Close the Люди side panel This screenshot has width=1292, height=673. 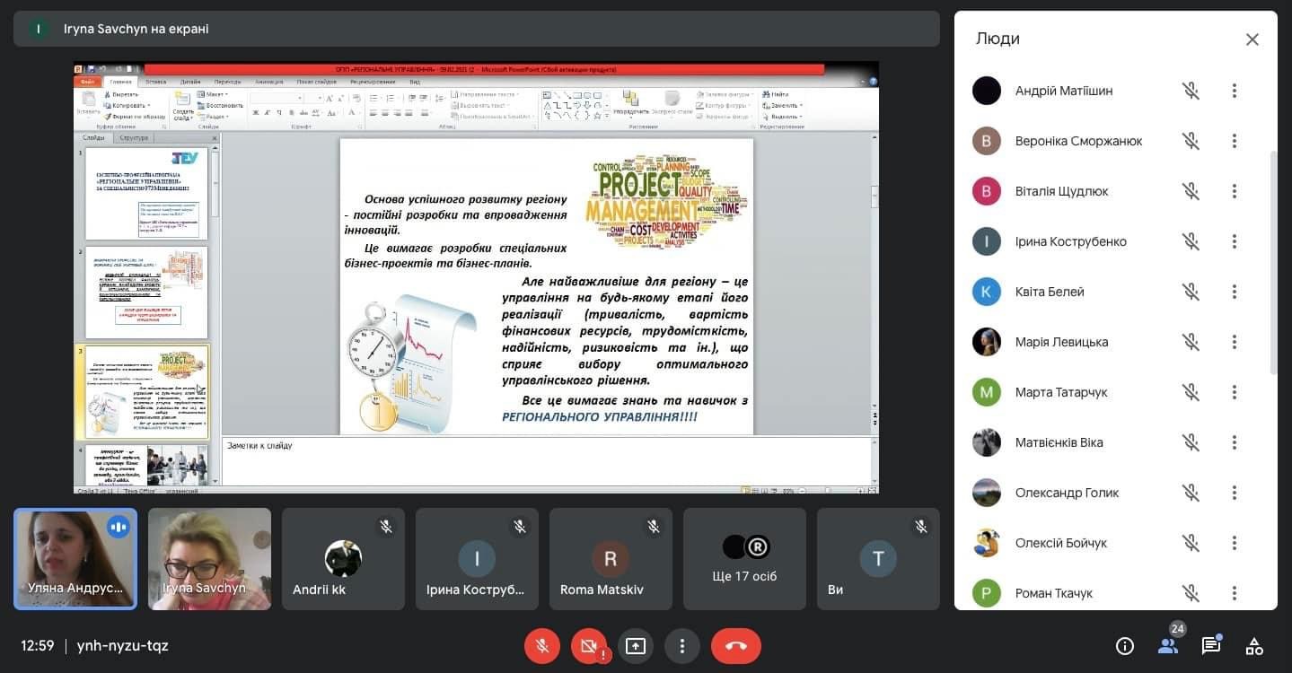[1252, 39]
